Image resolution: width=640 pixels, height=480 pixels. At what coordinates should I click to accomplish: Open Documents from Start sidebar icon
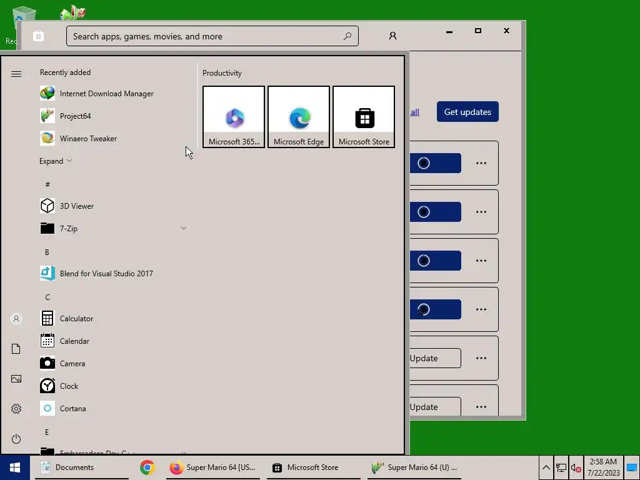coord(16,349)
